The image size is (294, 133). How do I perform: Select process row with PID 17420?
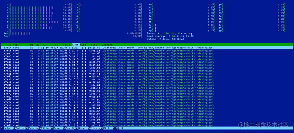(x=147, y=79)
